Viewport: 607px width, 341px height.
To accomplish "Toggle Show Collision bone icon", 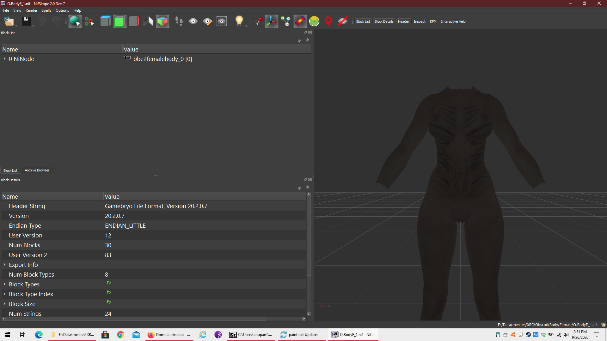I will point(300,21).
